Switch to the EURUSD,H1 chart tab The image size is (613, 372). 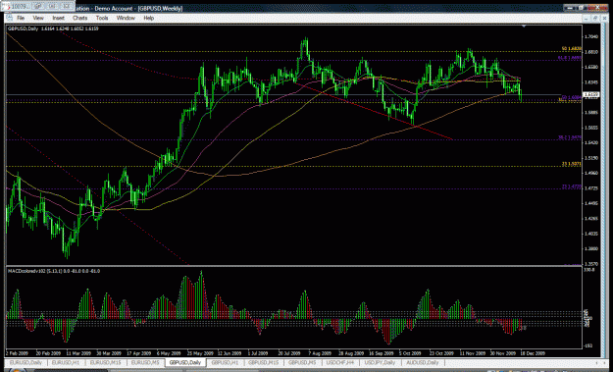[66, 362]
